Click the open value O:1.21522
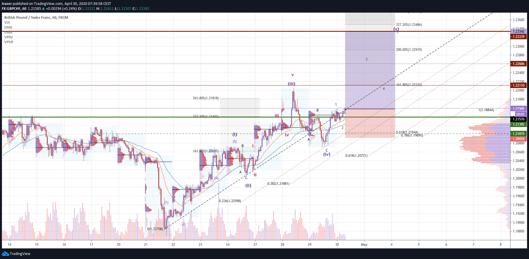Viewport: 529px width, 259px height. (87, 9)
